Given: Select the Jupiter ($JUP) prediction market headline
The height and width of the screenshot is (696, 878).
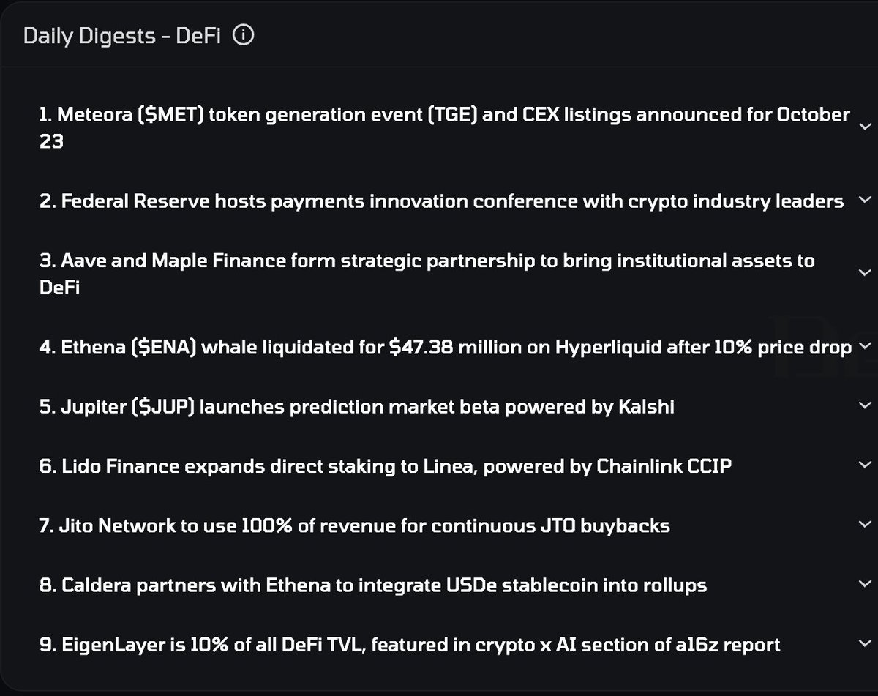Looking at the screenshot, I should (356, 406).
